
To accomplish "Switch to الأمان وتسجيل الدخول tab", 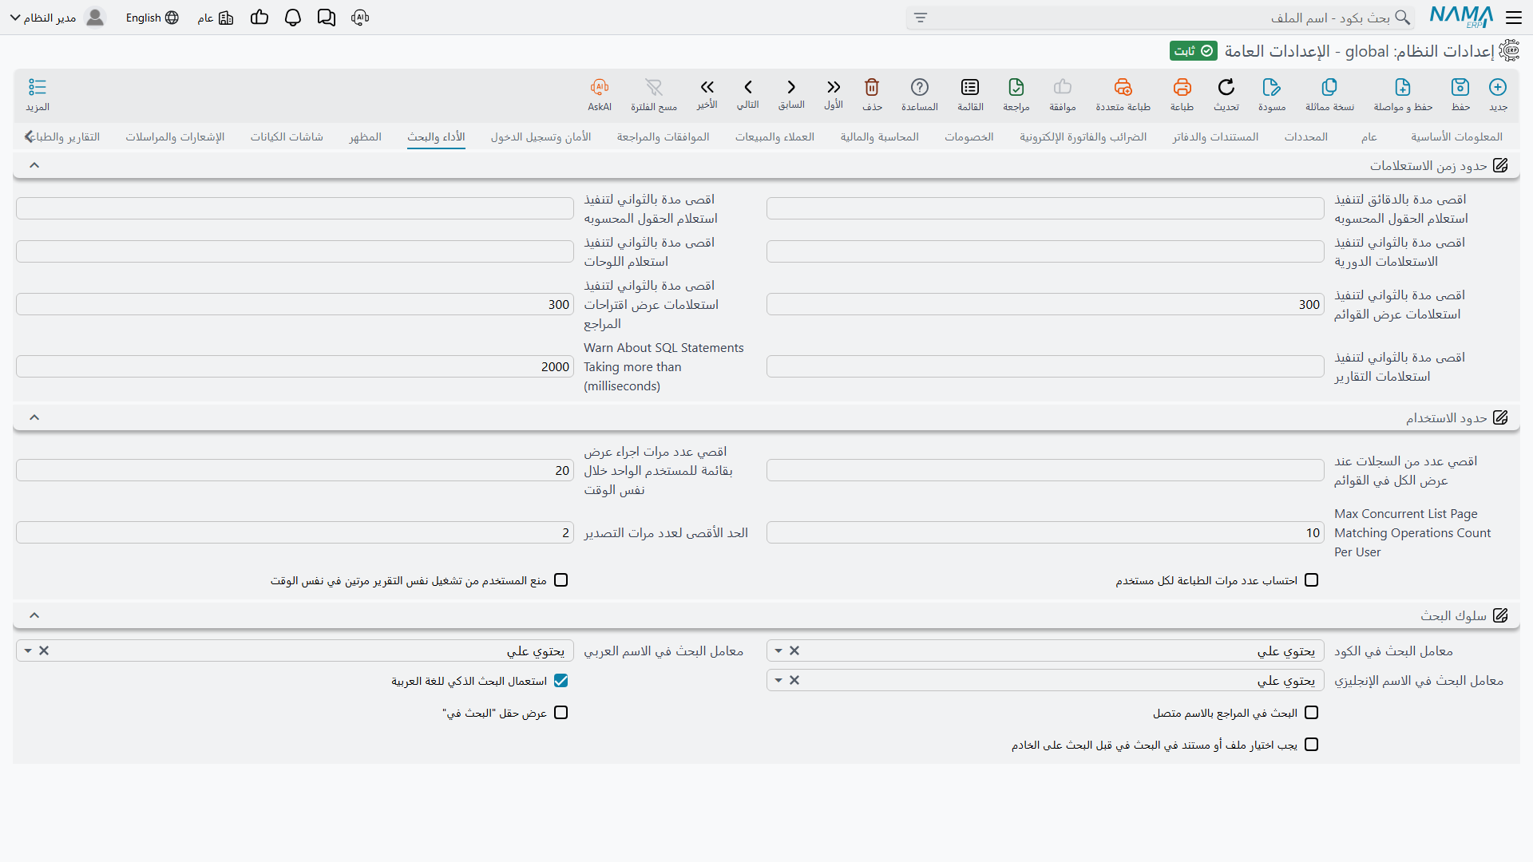I will [541, 136].
